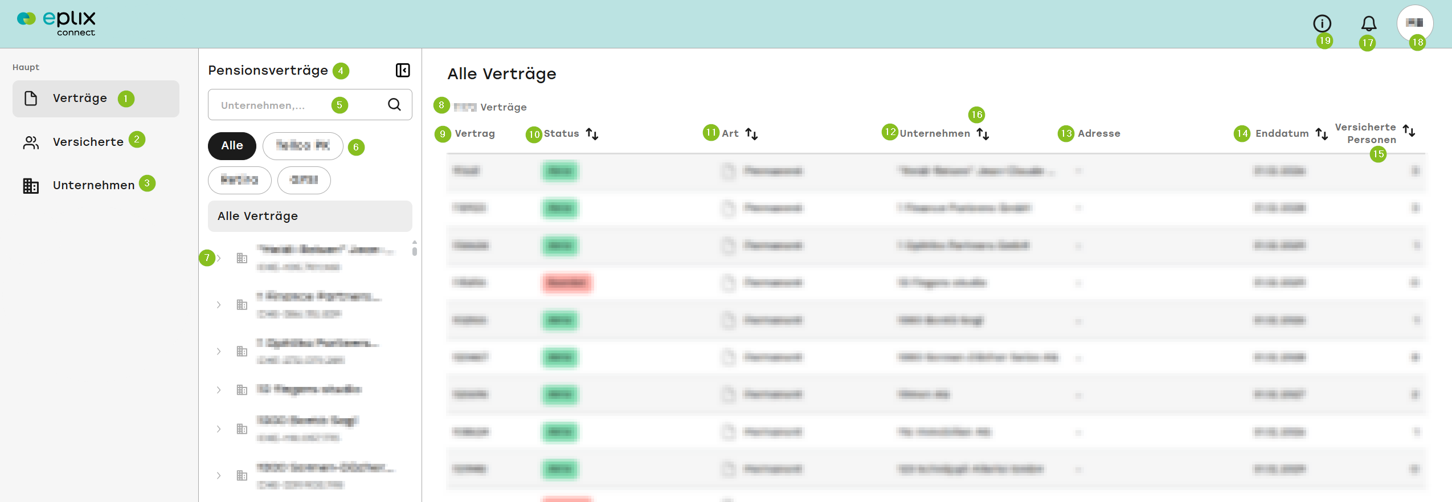Select the Alle filter chip
1452x502 pixels.
click(x=232, y=146)
